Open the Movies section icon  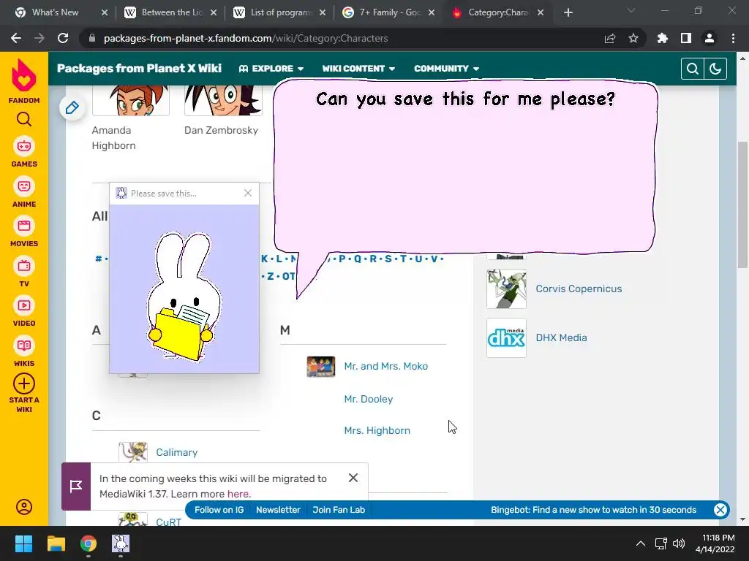24,226
